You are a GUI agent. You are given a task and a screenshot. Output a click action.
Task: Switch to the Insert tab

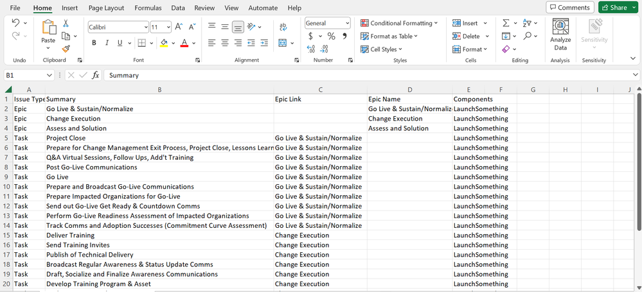coord(69,8)
